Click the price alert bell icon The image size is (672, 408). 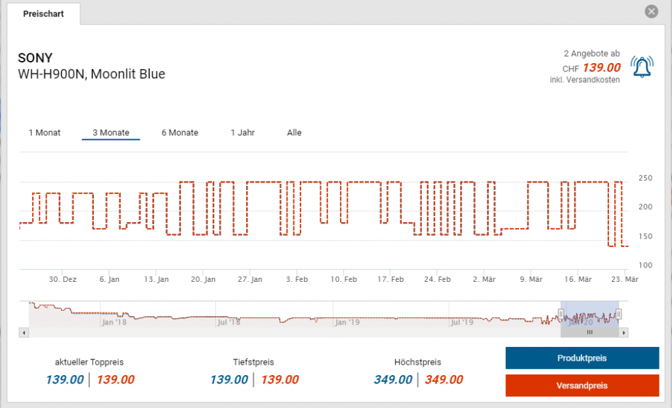click(642, 66)
